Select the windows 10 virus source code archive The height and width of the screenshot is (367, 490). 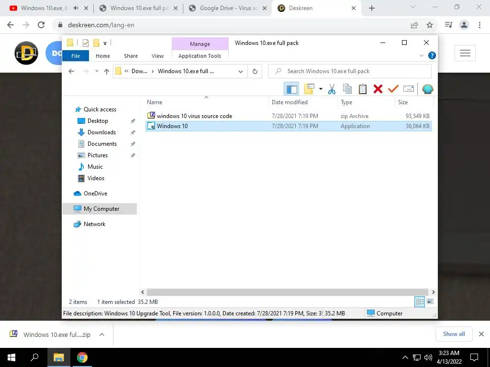(289, 116)
